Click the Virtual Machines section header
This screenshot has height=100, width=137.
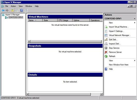[x=65, y=17]
